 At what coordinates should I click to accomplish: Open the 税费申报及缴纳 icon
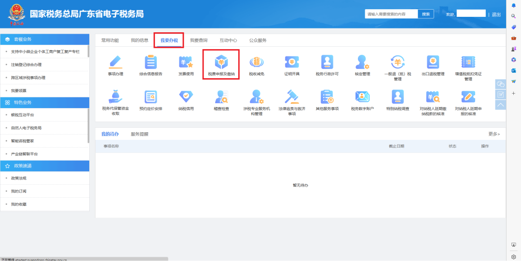coord(221,63)
